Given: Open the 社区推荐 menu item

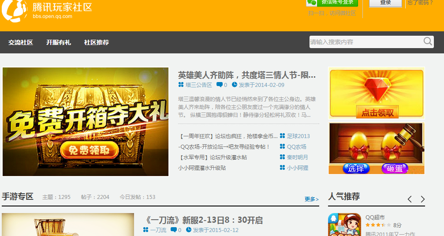Looking at the screenshot, I should click(x=96, y=42).
